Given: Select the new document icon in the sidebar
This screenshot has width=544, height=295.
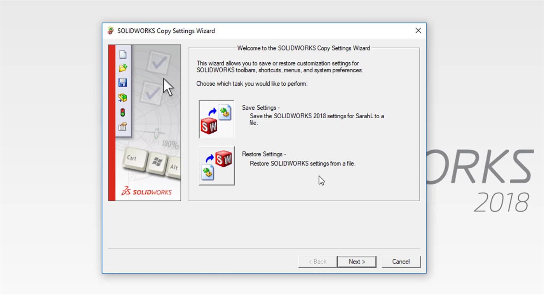Looking at the screenshot, I should click(x=122, y=55).
